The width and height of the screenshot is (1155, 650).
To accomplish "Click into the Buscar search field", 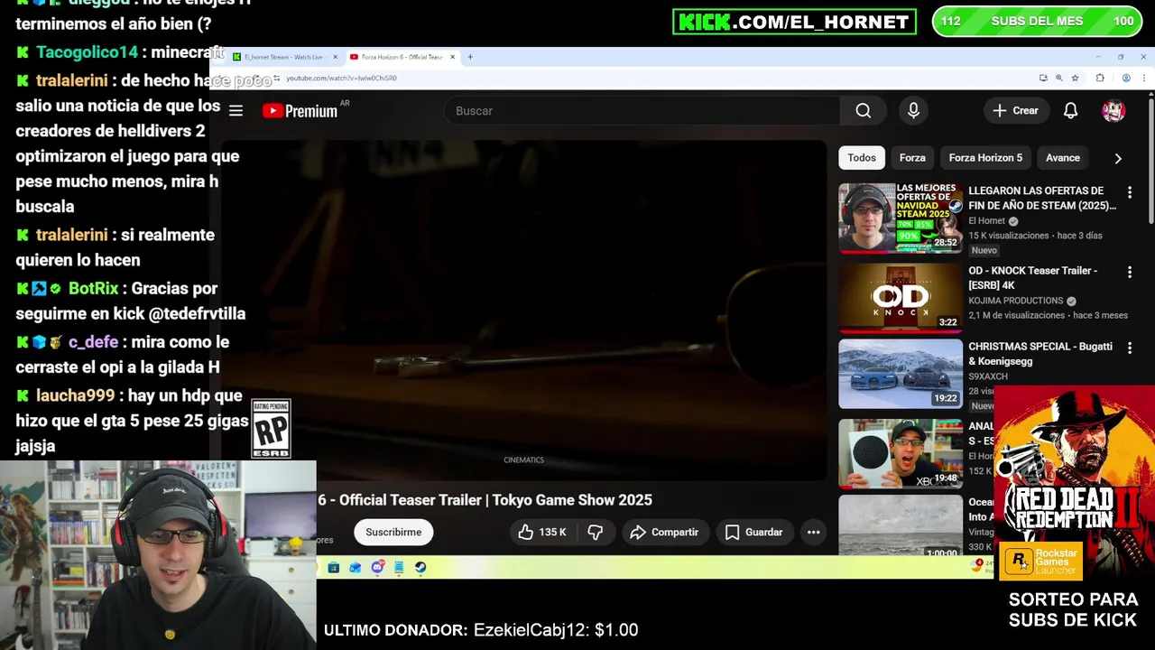I will click(x=642, y=110).
